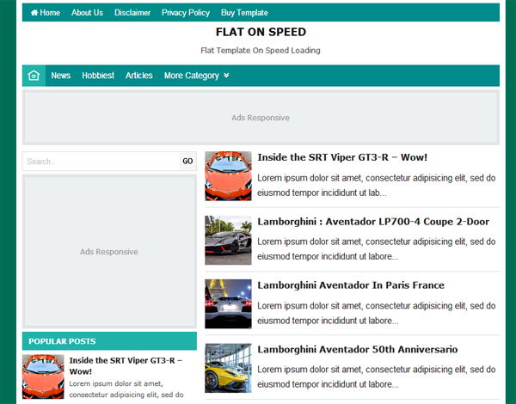Click the yellow 50th Anniversario car thumbnail
Viewport: 516px width, 404px height.
(228, 368)
